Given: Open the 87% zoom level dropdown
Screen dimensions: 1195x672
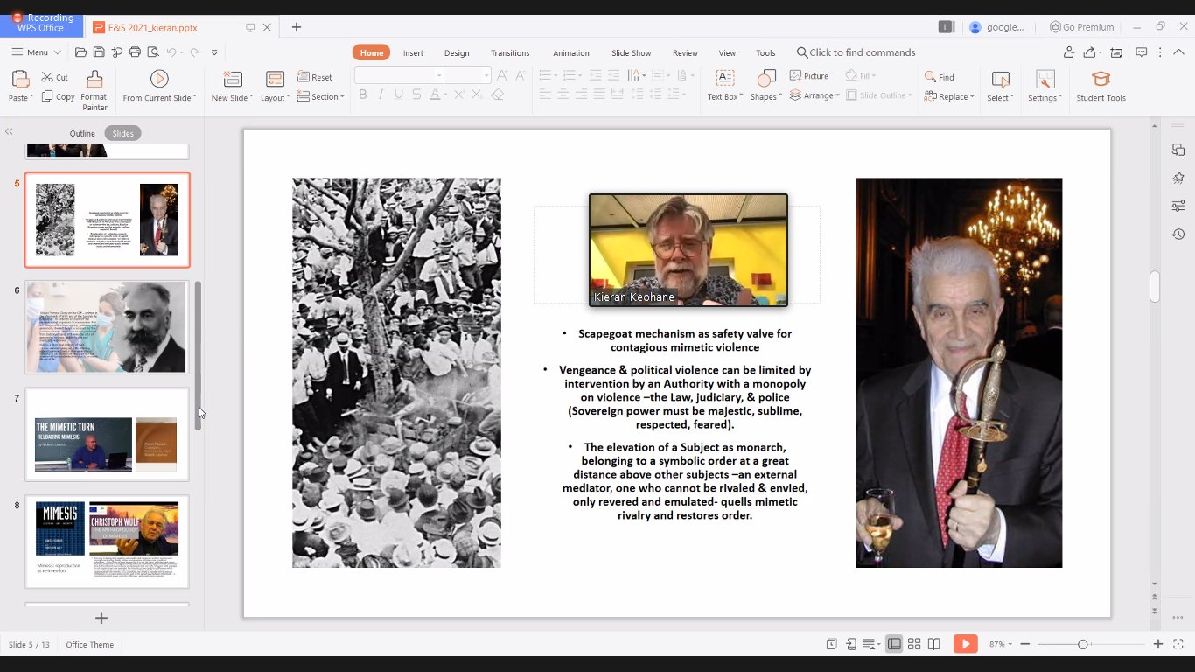Looking at the screenshot, I should pos(1001,644).
